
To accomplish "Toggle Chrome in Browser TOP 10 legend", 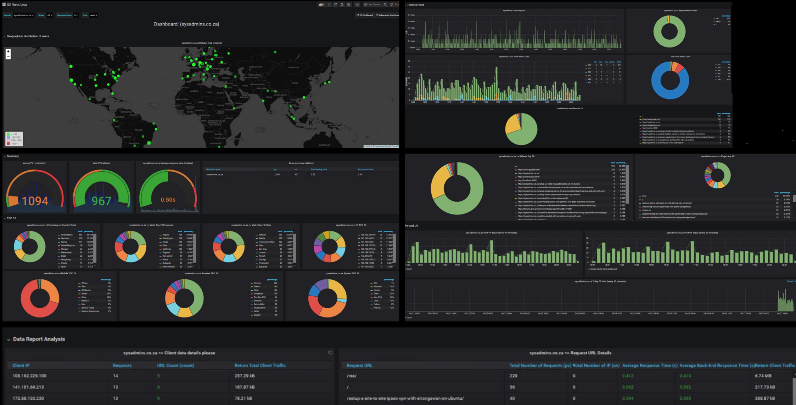I will click(x=258, y=284).
